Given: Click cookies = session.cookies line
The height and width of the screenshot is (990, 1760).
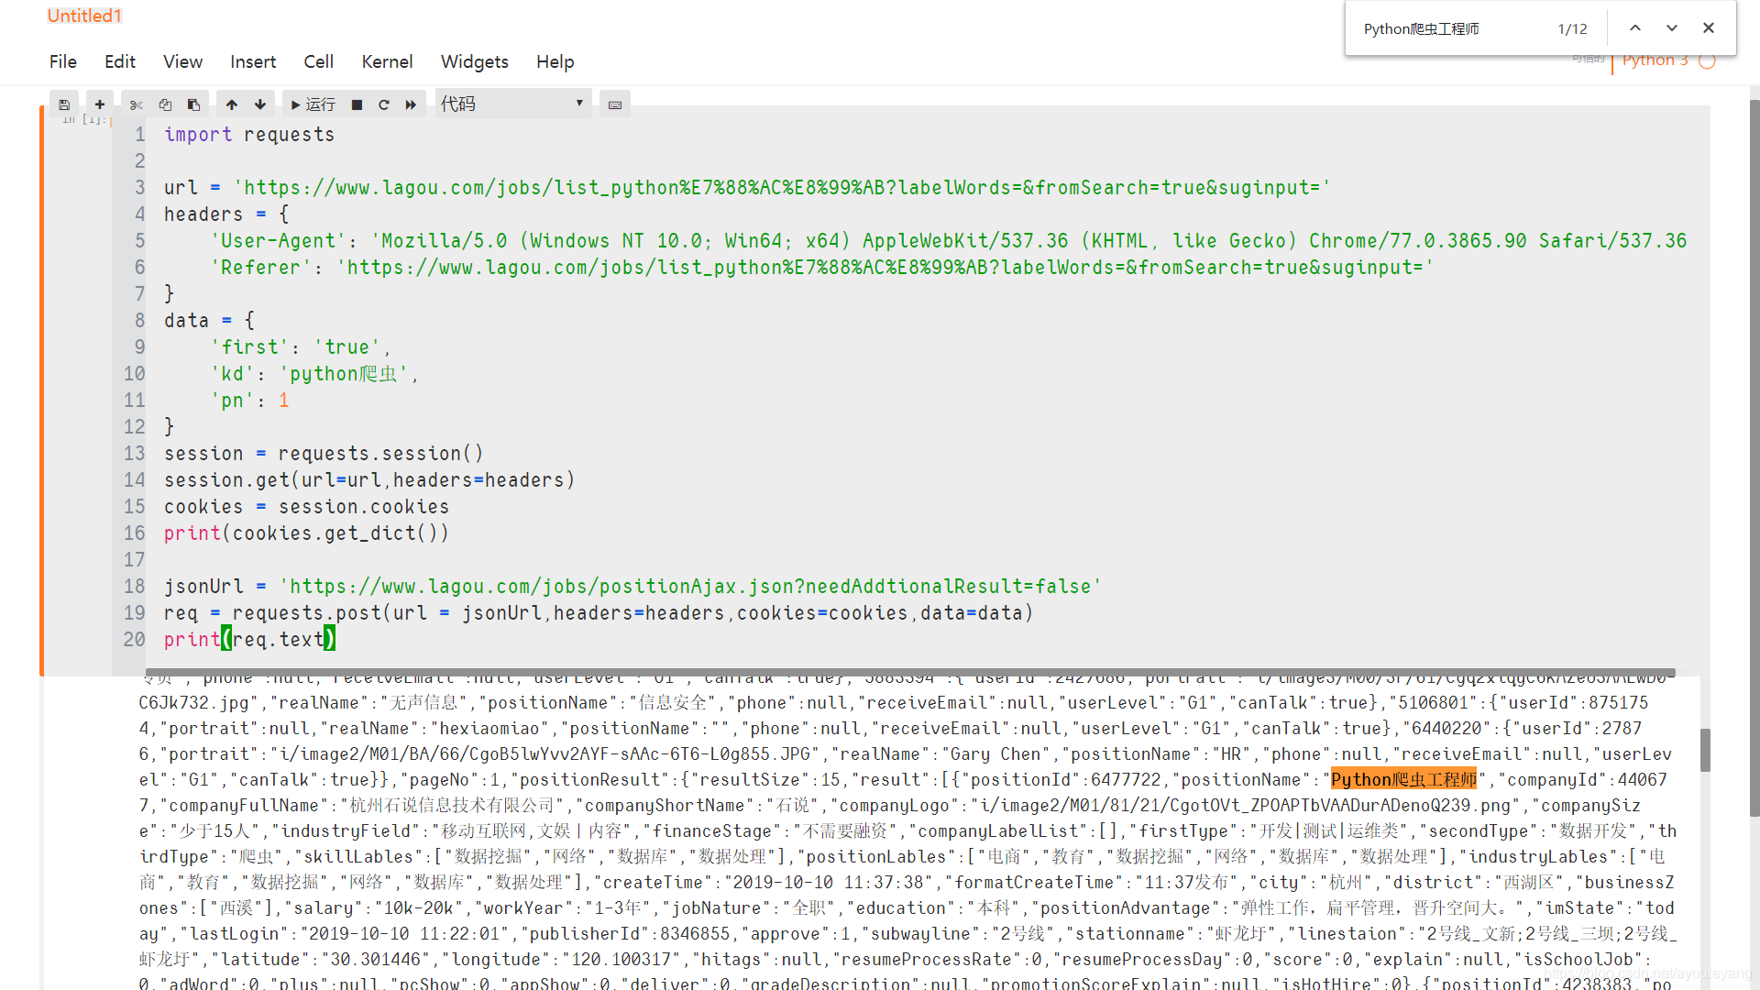Looking at the screenshot, I should point(307,507).
